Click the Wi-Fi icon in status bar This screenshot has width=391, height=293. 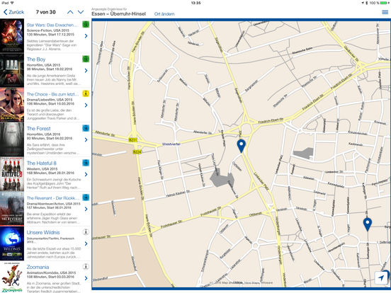point(12,3)
